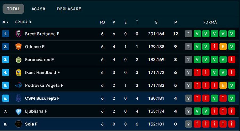The height and width of the screenshot is (131, 240).
Task: Click the Odense F team logo
Action: click(x=18, y=47)
